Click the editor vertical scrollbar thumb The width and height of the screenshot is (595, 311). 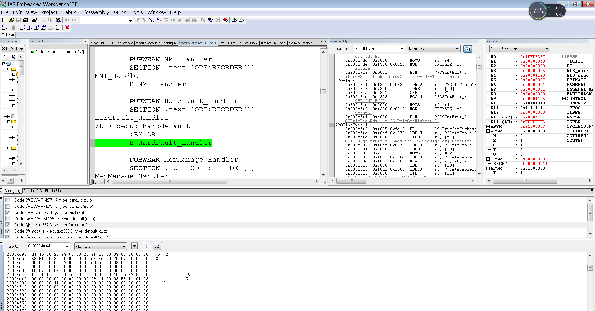pos(323,91)
